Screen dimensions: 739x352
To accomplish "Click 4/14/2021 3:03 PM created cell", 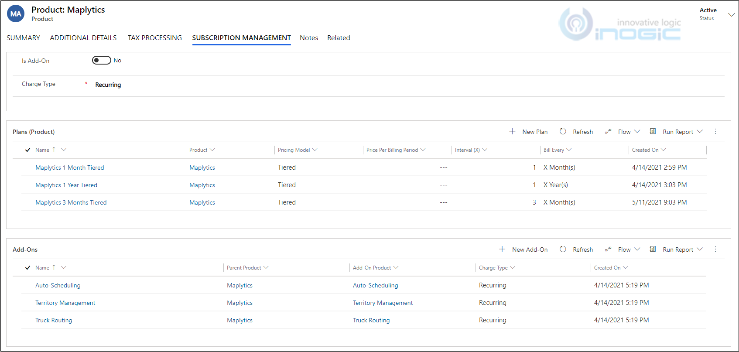I will pos(659,185).
